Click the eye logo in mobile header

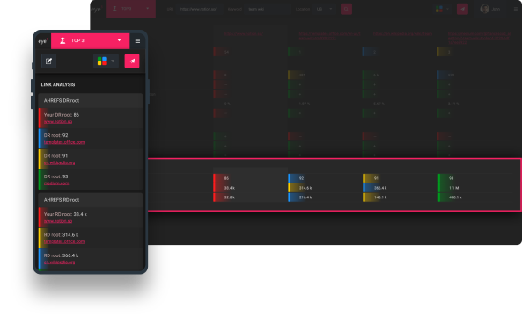click(42, 41)
